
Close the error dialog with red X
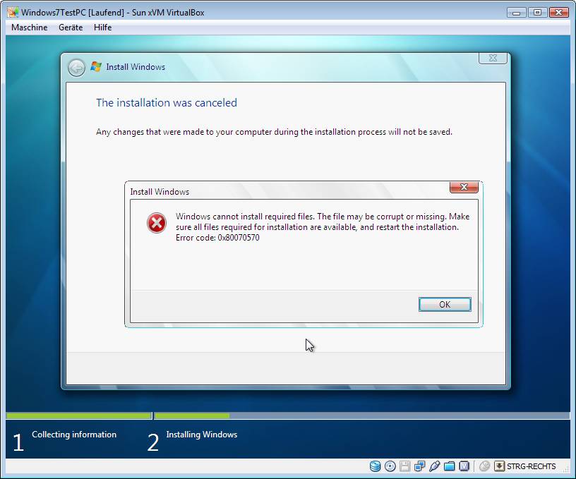464,187
